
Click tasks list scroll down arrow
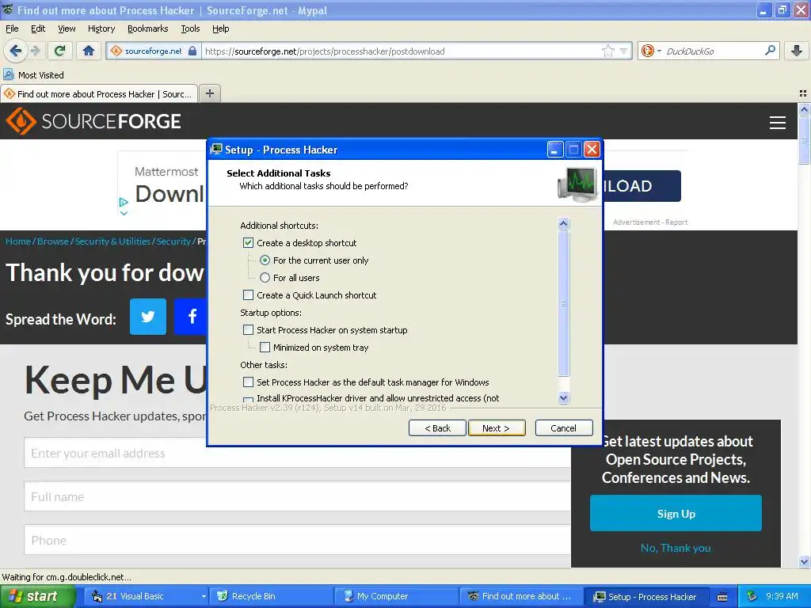(564, 397)
